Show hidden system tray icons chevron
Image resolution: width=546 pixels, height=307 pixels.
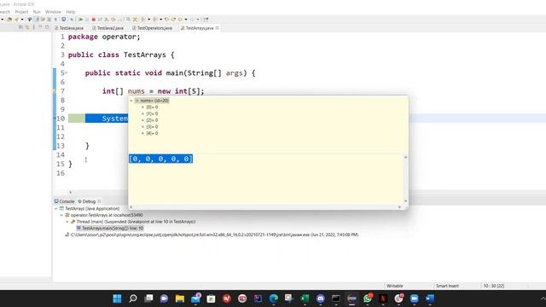(x=543, y=298)
